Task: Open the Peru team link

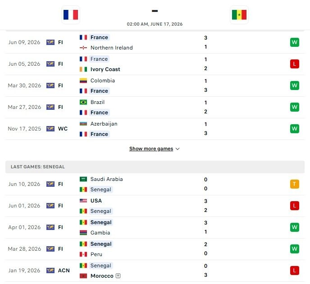Action: (x=96, y=254)
